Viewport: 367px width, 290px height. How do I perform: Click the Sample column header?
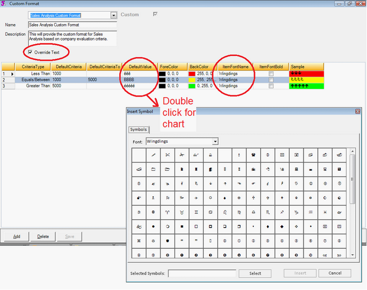pyautogui.click(x=307, y=67)
